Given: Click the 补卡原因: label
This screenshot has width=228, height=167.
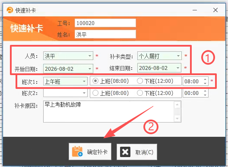Looking at the screenshot, I should click(26, 106).
